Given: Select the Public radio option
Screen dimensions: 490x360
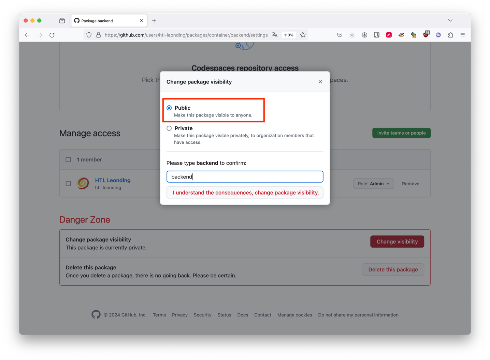Looking at the screenshot, I should click(169, 108).
